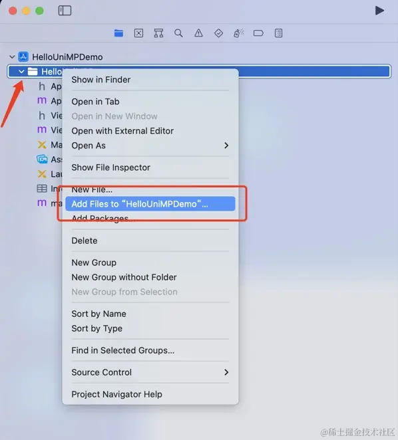This screenshot has width=398, height=440.
Task: Open the Project navigator folder icon
Action: [x=118, y=33]
